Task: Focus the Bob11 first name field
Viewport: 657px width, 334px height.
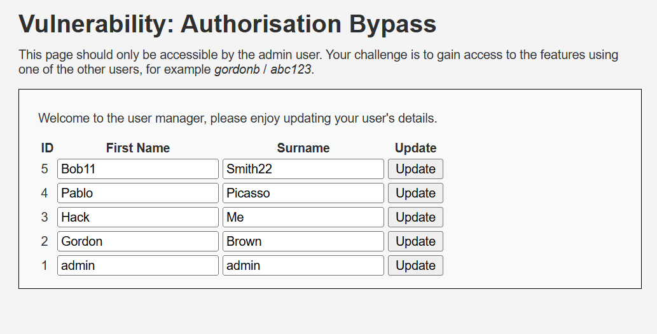Action: point(138,169)
